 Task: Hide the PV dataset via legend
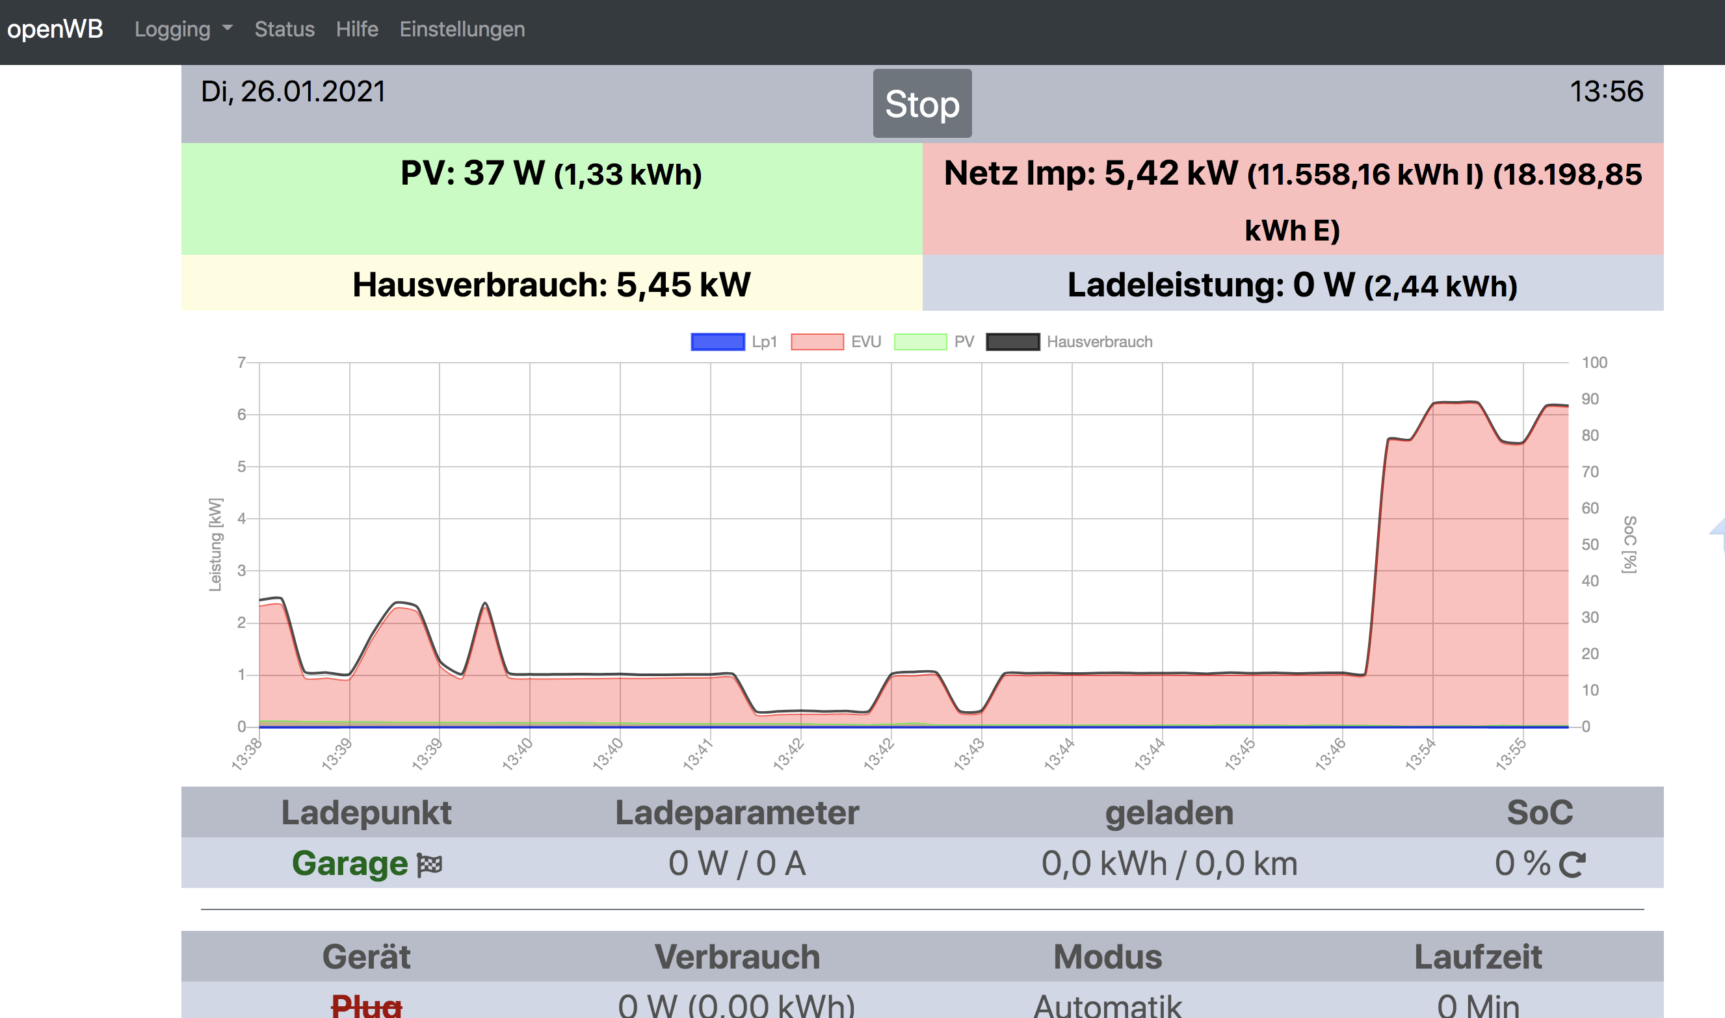(x=964, y=342)
